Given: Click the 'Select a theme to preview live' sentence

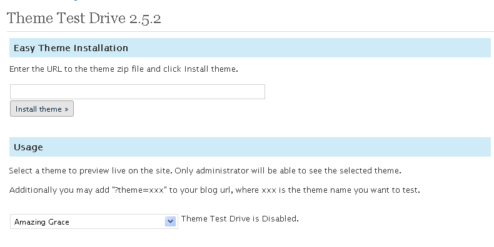Looking at the screenshot, I should pos(91,171).
